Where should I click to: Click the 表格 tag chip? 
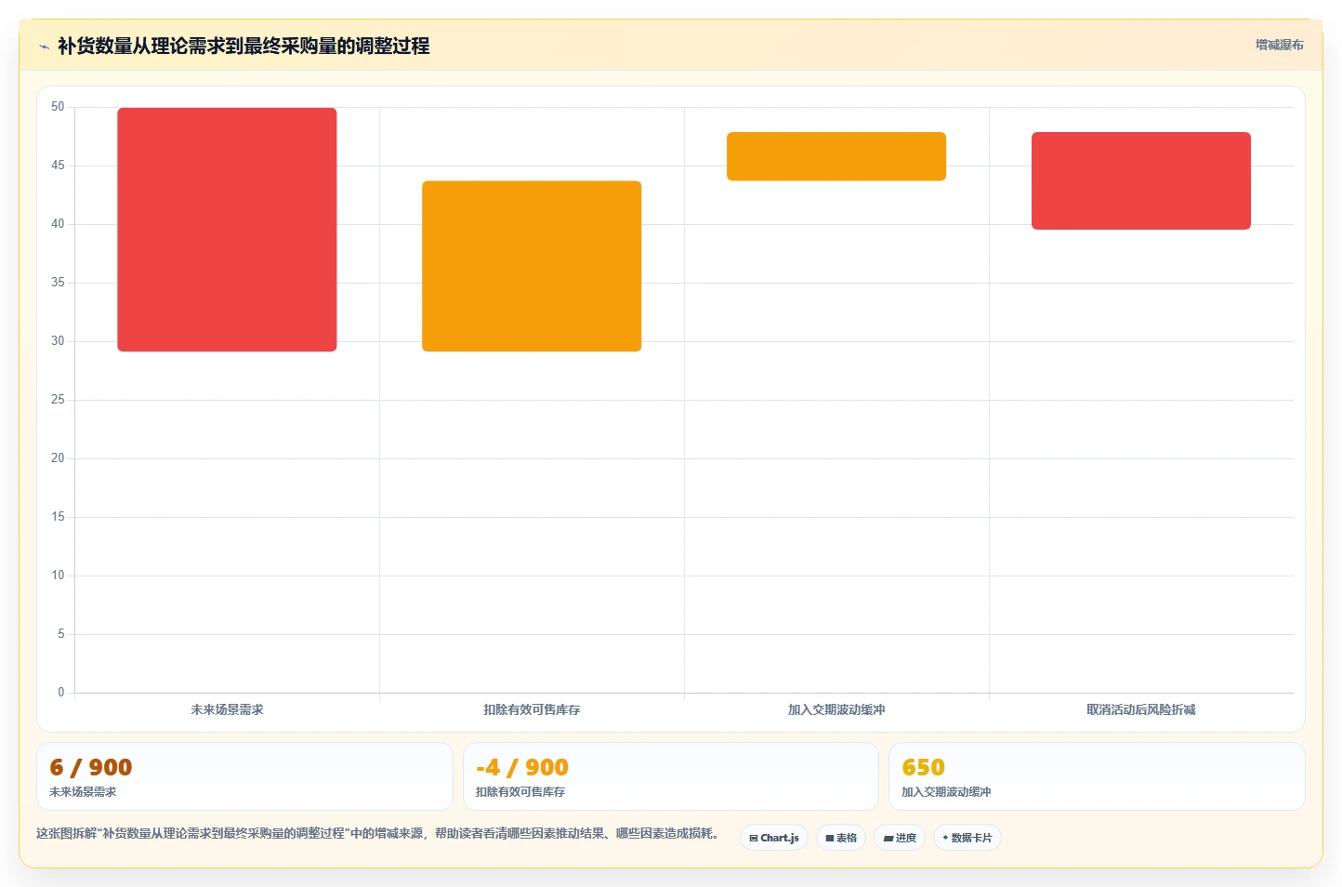point(841,838)
